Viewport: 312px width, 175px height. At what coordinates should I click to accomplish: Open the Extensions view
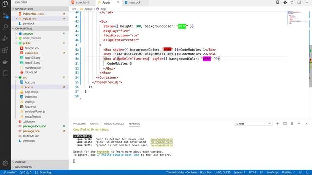5,50
